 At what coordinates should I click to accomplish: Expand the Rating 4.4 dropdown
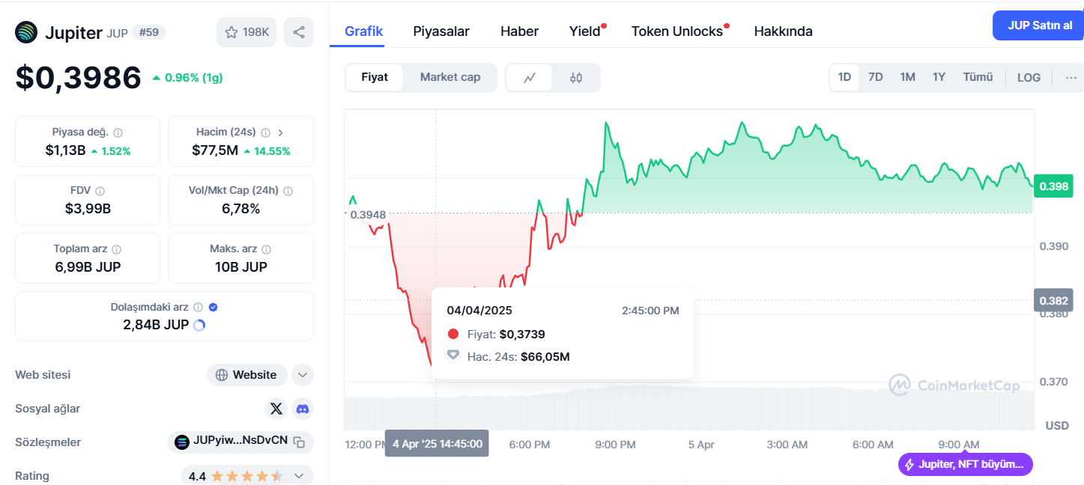click(299, 476)
